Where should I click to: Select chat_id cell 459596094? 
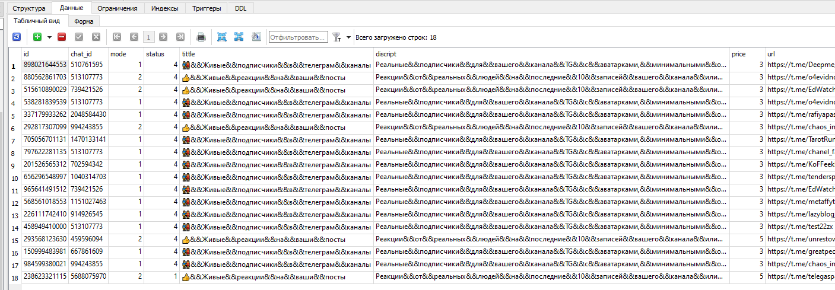pos(88,239)
